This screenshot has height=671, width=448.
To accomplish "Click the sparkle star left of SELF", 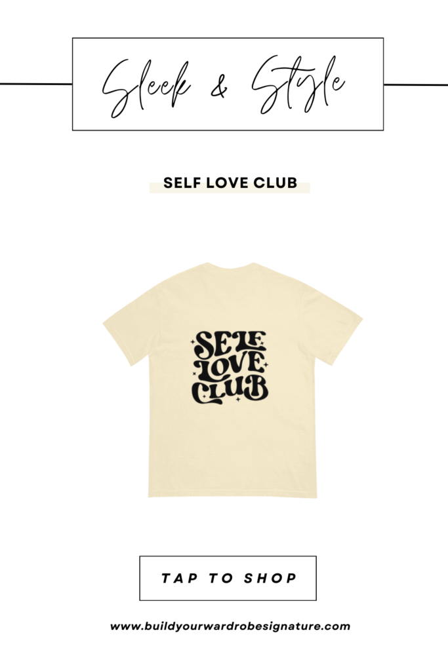I will [193, 342].
